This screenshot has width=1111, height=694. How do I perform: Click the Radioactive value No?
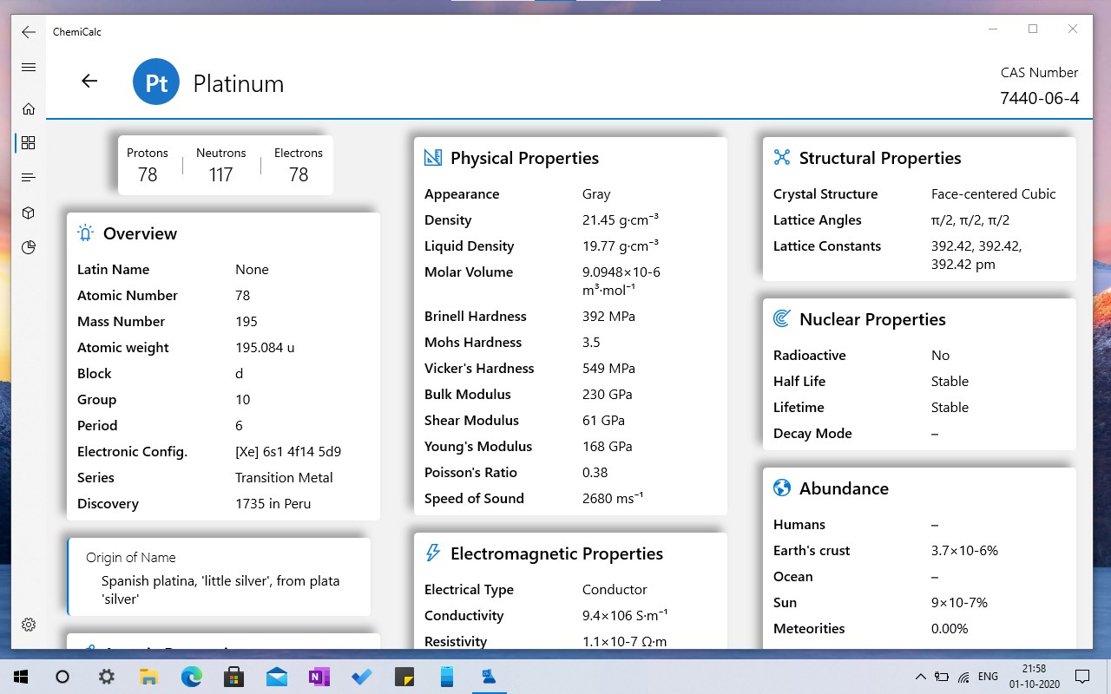(x=940, y=355)
